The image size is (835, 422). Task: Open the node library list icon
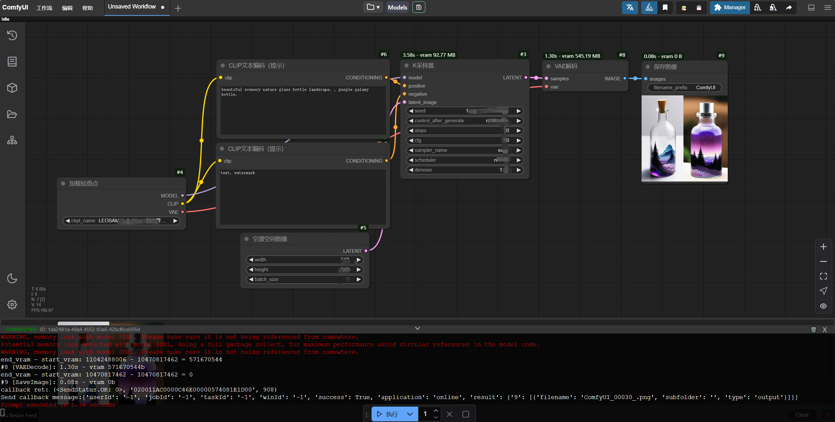(12, 62)
